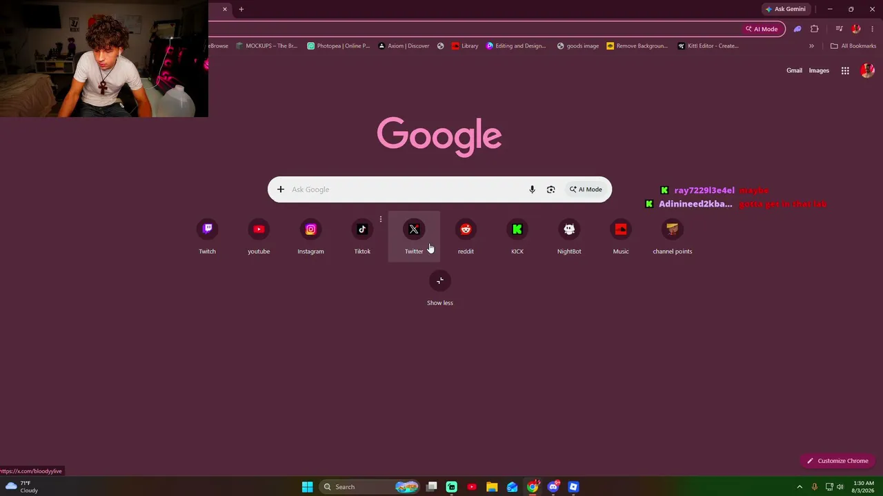Collapse shortcuts with Show less
Viewport: 883px width, 496px height.
point(440,289)
